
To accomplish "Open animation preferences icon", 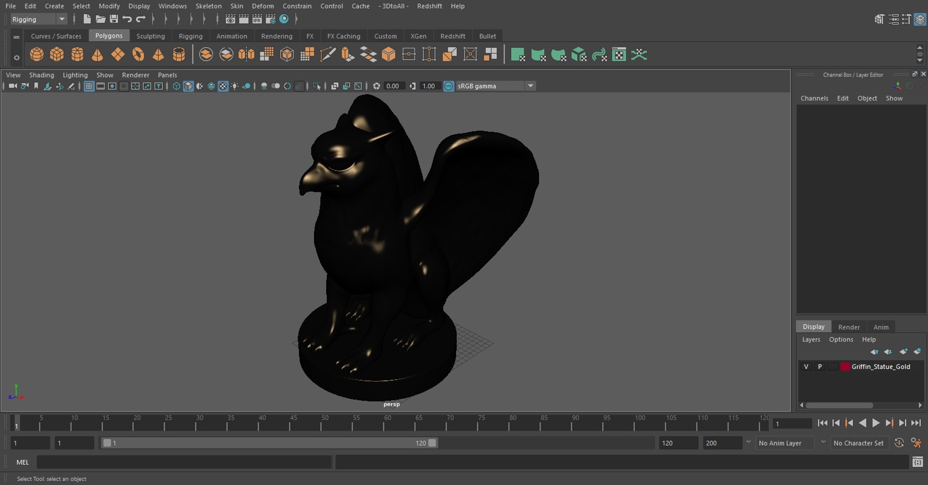I will point(916,442).
